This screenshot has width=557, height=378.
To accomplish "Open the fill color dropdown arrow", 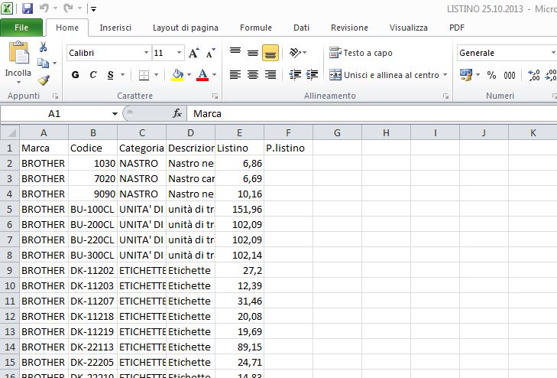I will pos(189,75).
